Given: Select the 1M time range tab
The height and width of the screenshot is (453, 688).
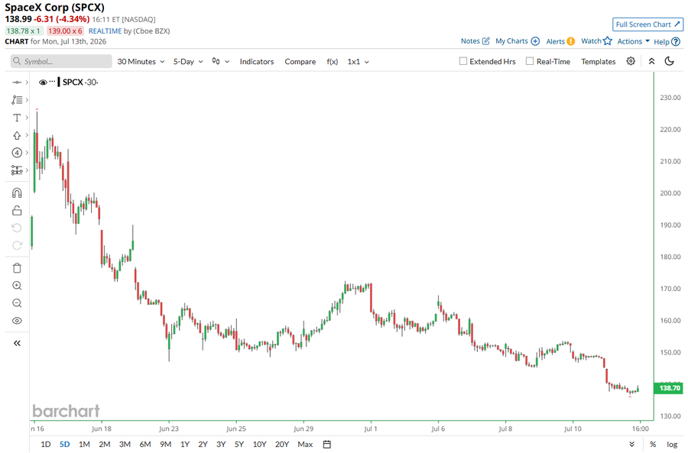Looking at the screenshot, I should click(84, 445).
